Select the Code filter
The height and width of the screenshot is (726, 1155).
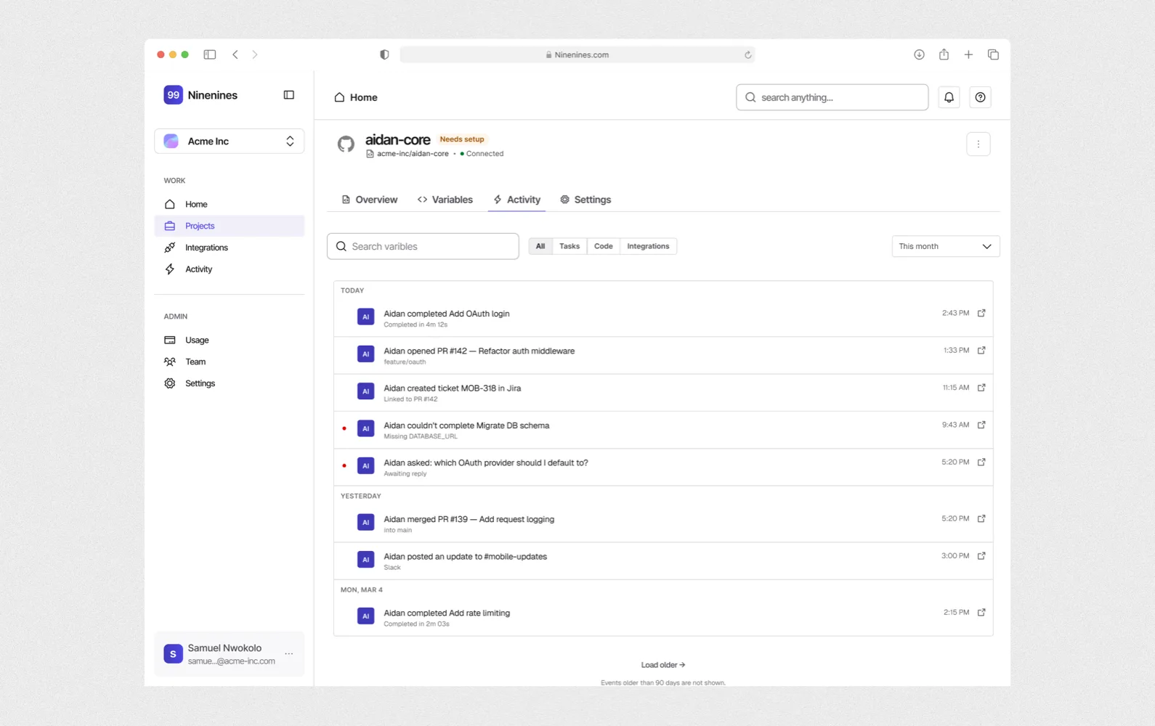point(603,246)
